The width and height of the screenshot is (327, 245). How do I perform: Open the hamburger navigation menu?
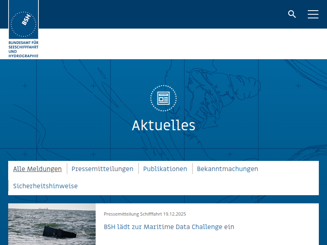(313, 14)
